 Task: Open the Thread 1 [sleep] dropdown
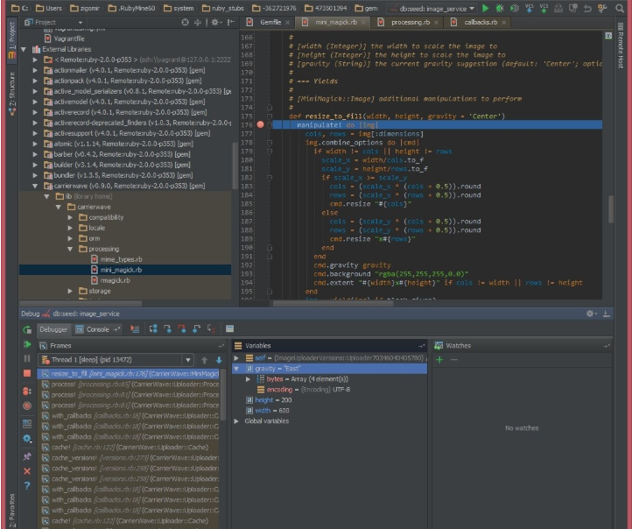(187, 359)
